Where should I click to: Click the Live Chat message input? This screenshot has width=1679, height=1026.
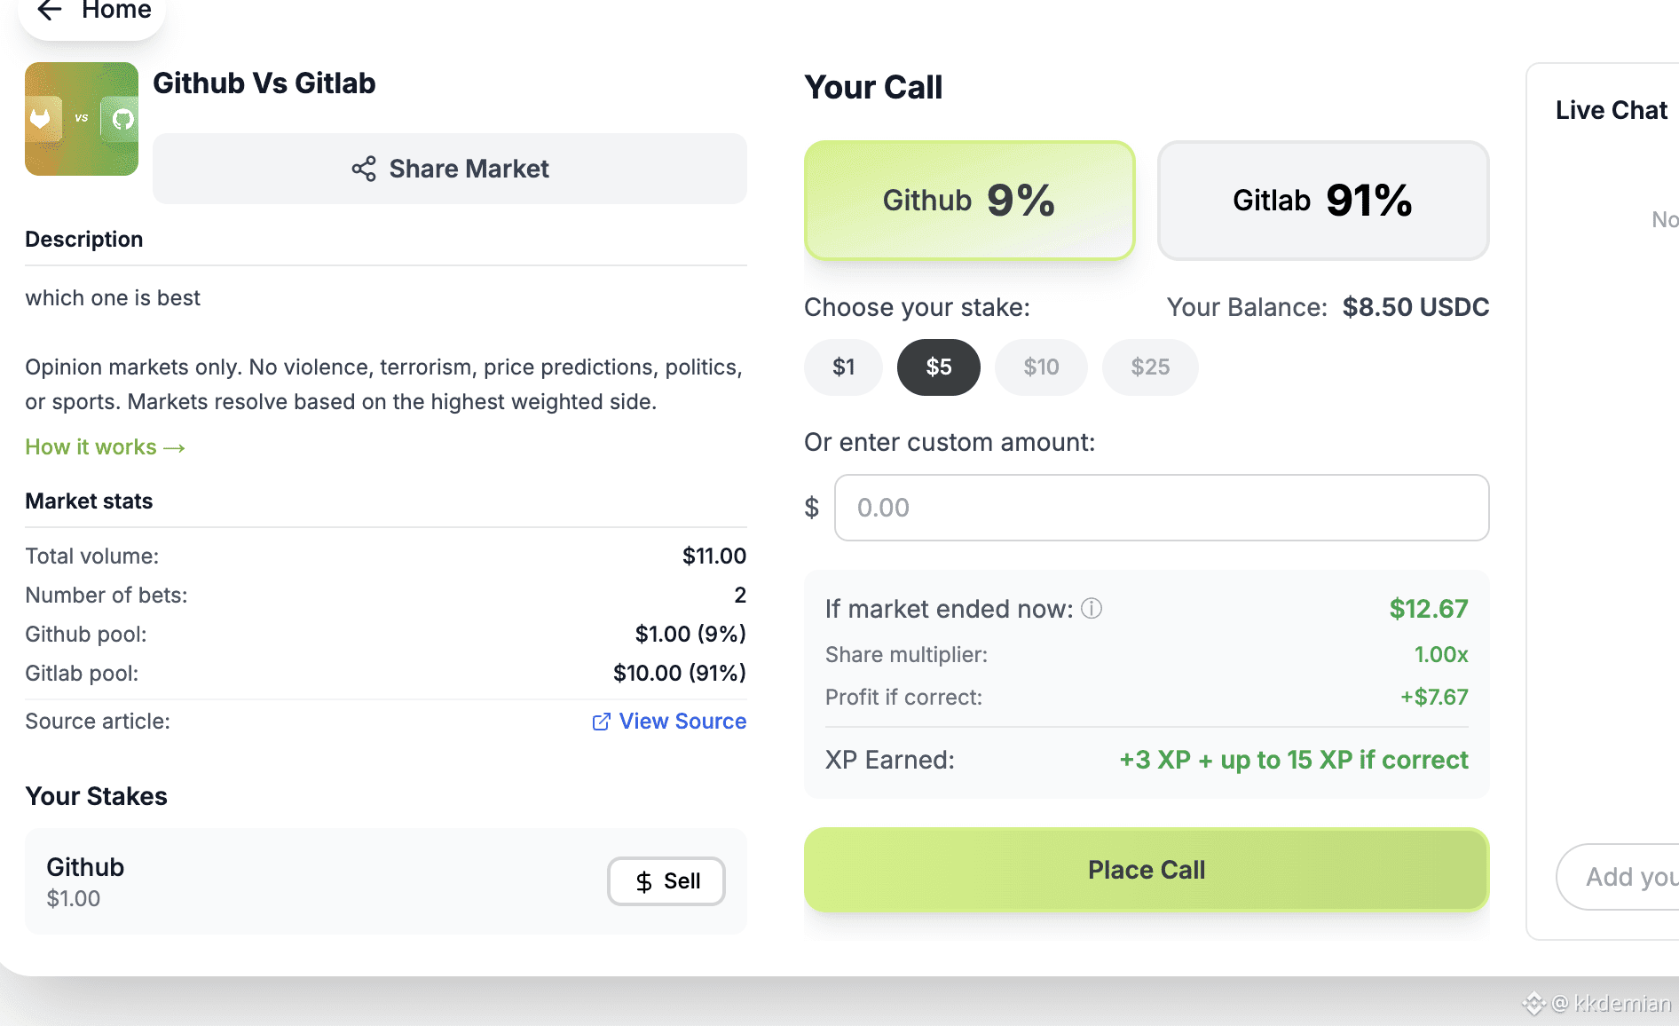[x=1624, y=877]
